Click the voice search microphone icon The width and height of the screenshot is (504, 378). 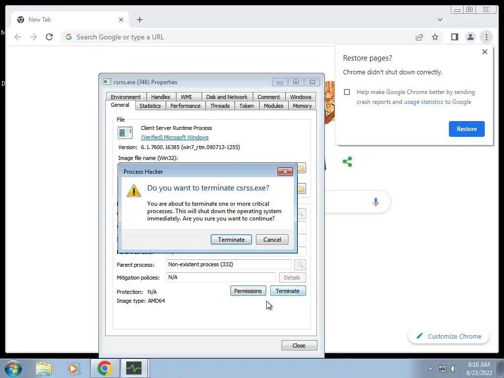[376, 202]
